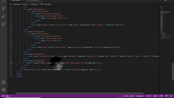
Task: Click the errors count icon in status bar
Action: (3, 96)
